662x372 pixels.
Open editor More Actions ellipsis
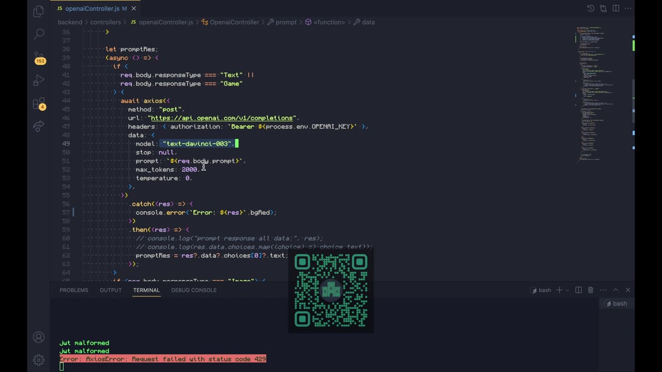628,8
